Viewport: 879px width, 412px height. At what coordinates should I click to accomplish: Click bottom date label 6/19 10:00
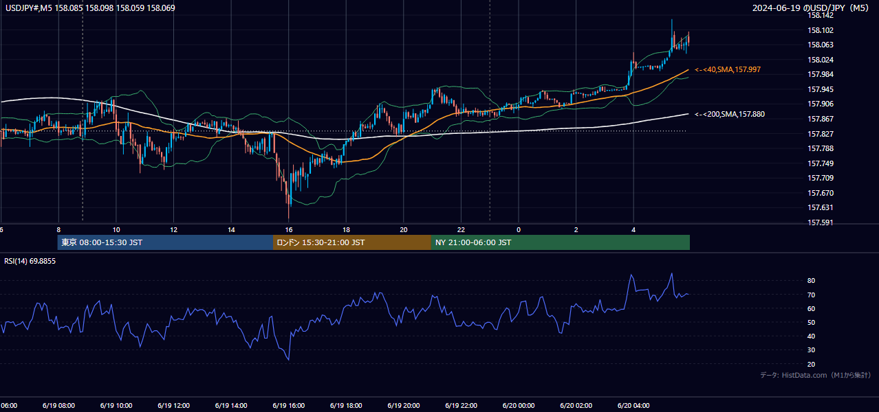116,405
